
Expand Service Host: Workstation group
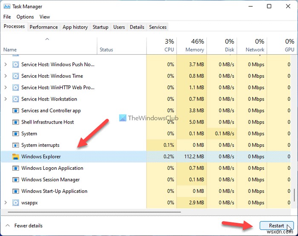tap(6, 99)
